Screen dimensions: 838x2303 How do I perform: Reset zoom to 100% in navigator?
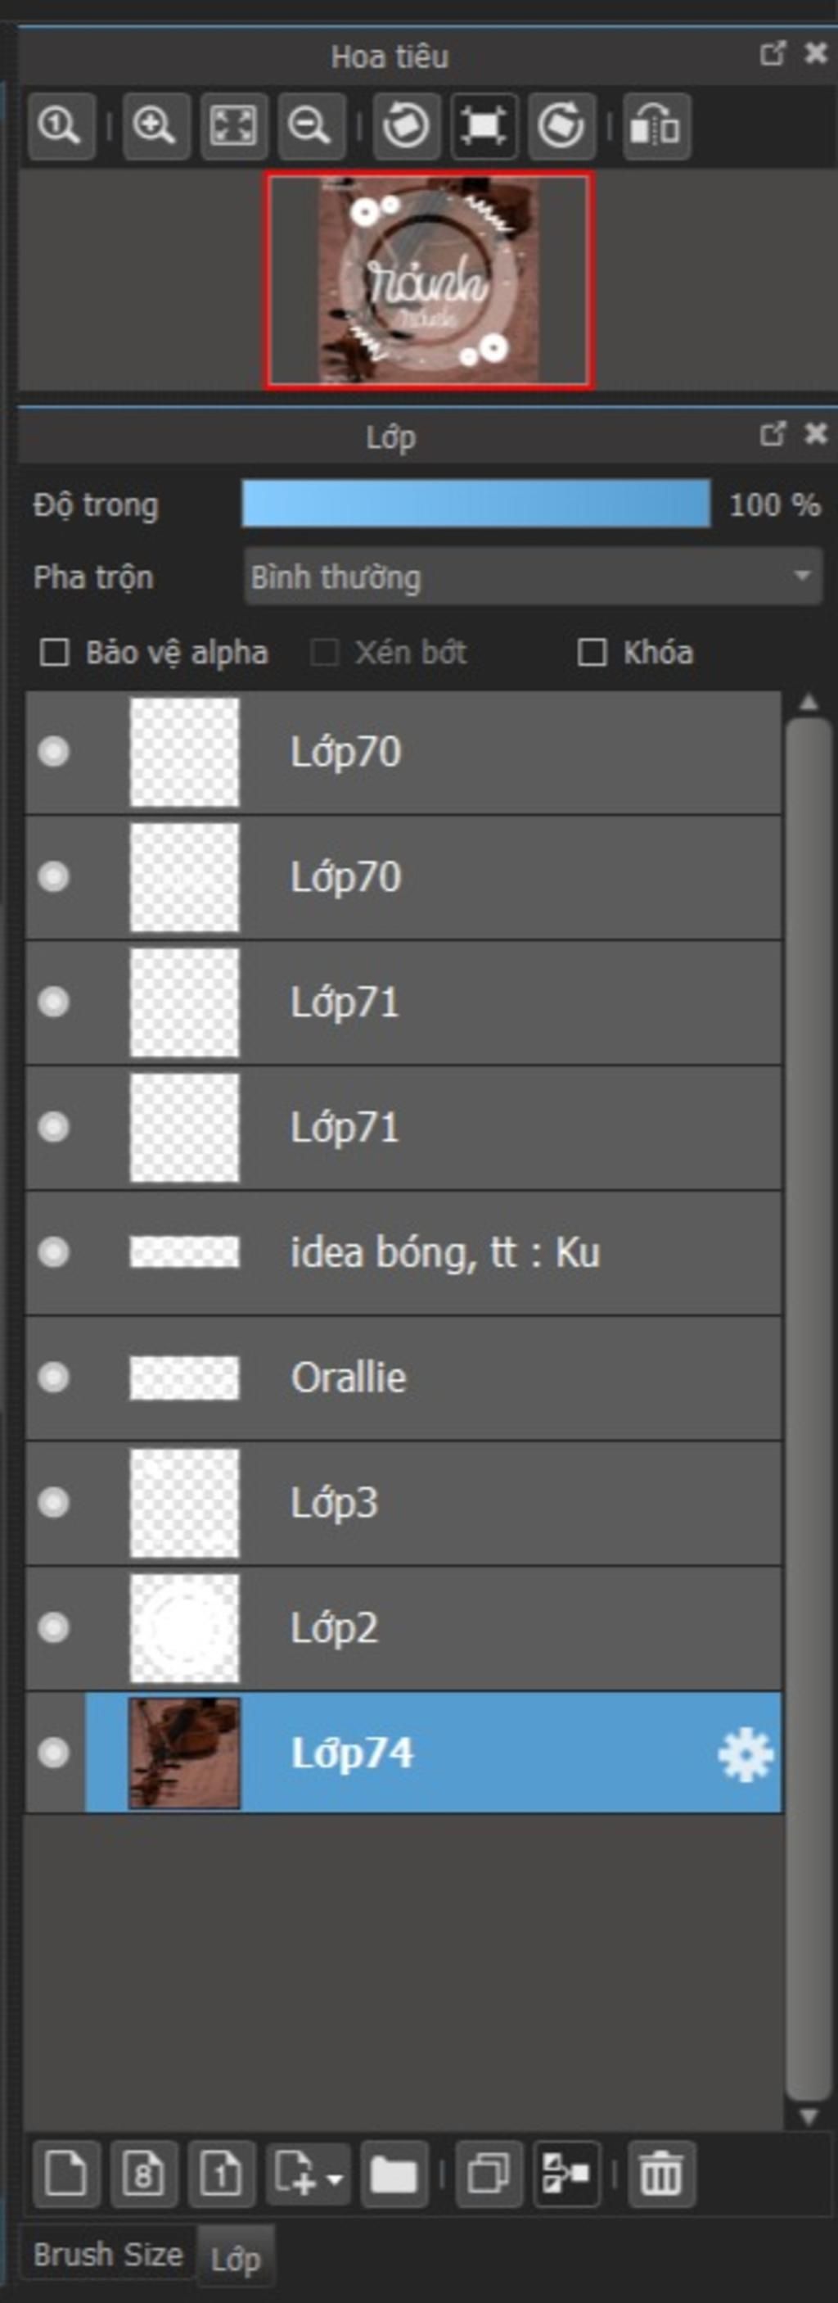click(61, 126)
